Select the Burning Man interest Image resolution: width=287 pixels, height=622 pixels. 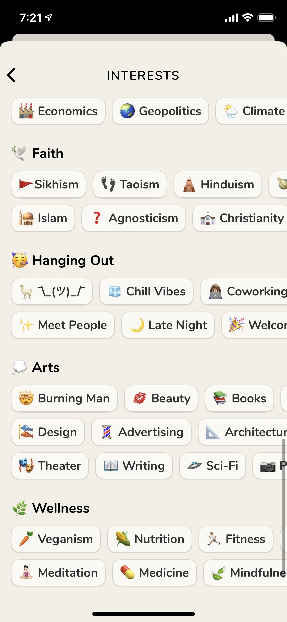point(64,399)
